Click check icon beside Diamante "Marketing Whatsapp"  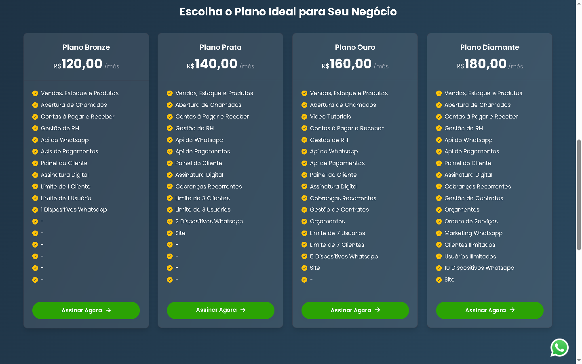439,233
